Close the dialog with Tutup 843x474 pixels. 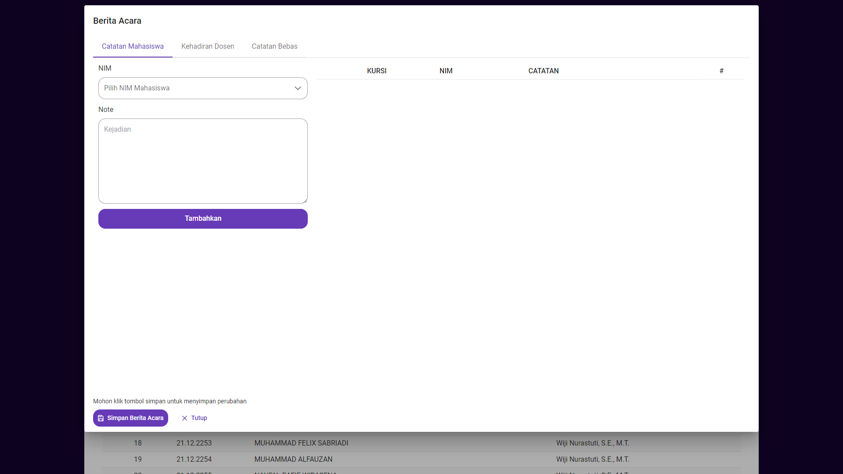tap(199, 418)
